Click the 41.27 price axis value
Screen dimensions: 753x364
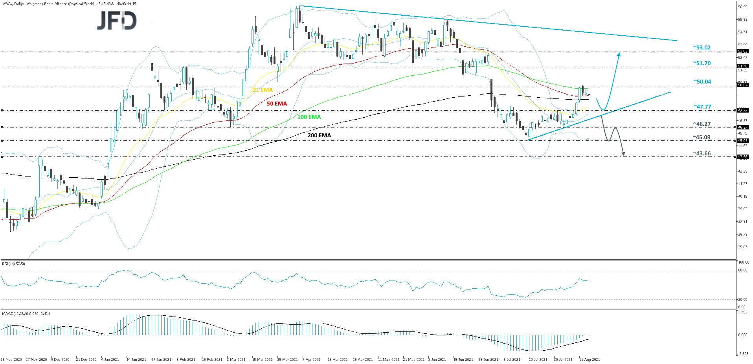743,184
